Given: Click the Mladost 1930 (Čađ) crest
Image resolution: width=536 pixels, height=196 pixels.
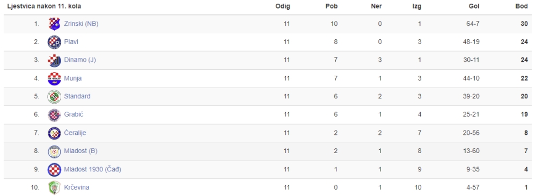Looking at the screenshot, I should pyautogui.click(x=54, y=169).
